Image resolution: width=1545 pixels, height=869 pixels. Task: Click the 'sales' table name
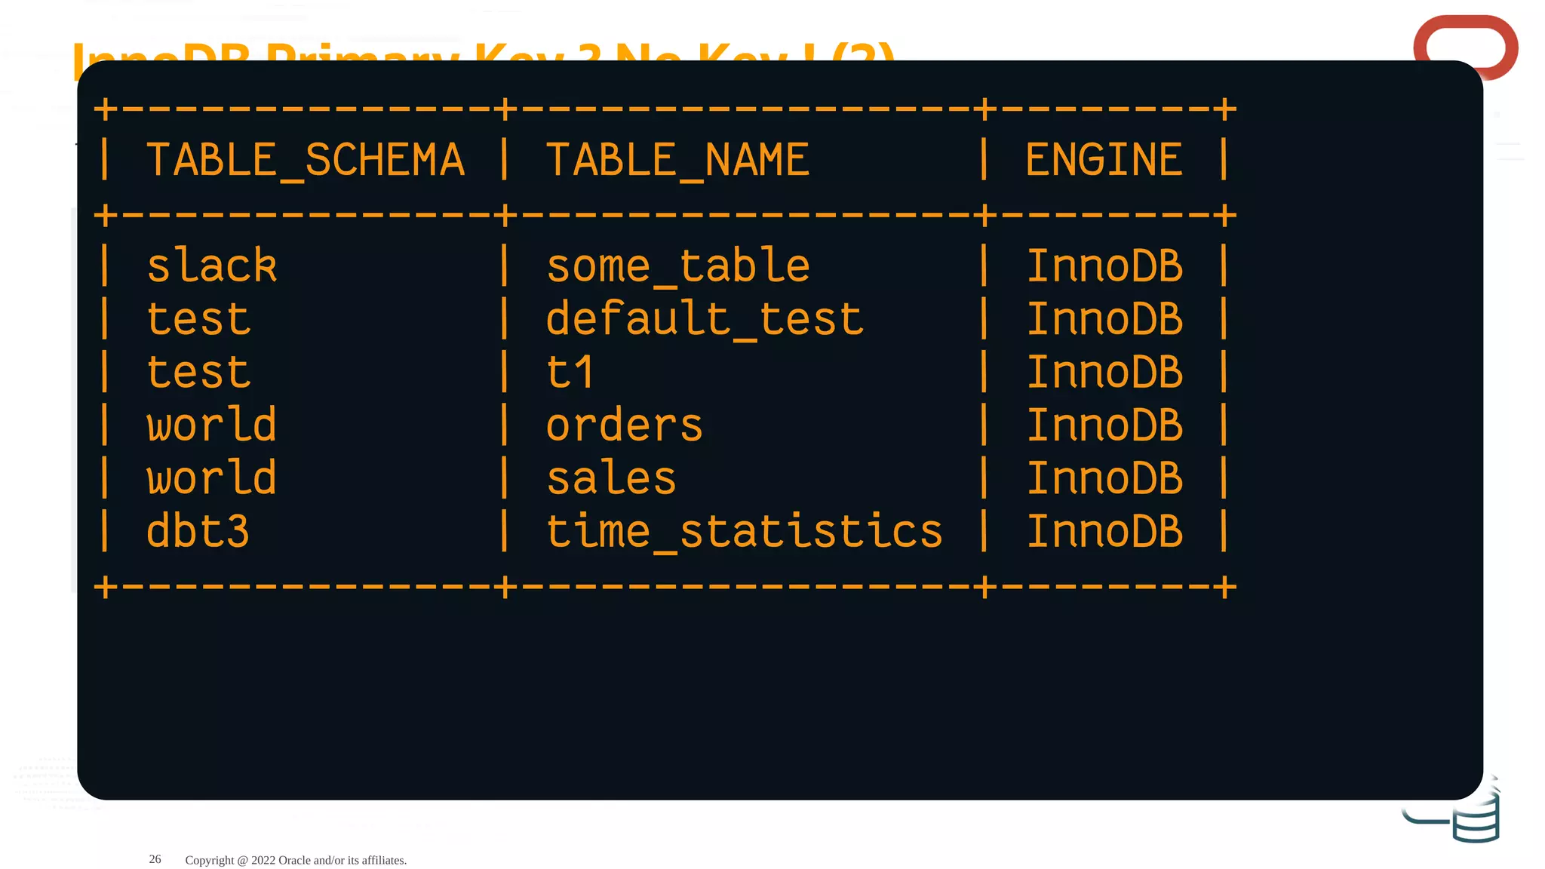pos(611,478)
